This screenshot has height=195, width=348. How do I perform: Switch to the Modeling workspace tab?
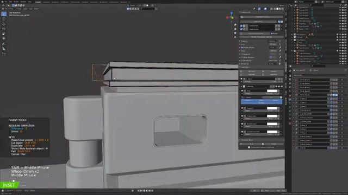coord(46,2)
